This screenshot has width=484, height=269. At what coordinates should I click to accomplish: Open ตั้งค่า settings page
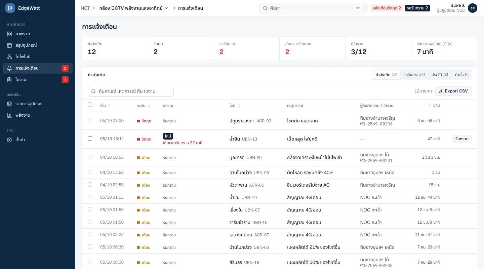pos(38,140)
